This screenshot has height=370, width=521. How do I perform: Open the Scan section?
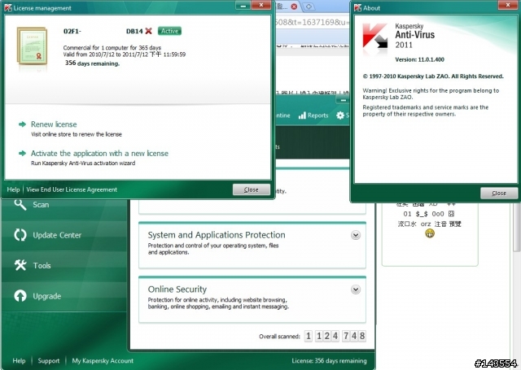click(64, 205)
